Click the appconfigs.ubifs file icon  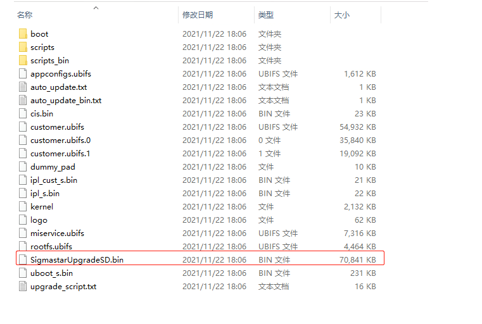[x=23, y=73]
